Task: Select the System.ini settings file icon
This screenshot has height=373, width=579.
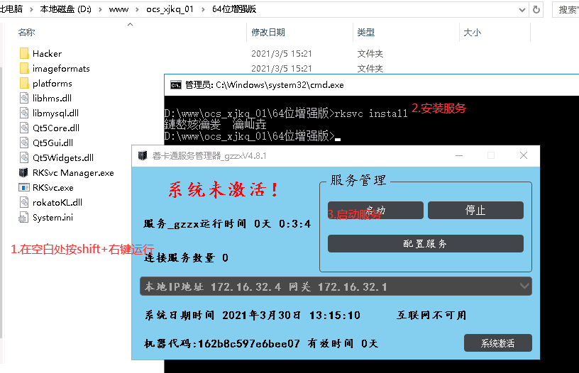Action: click(23, 217)
